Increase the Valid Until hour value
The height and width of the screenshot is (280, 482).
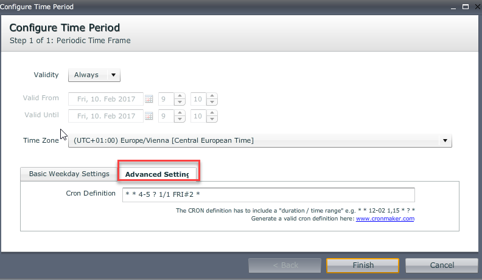pos(180,113)
